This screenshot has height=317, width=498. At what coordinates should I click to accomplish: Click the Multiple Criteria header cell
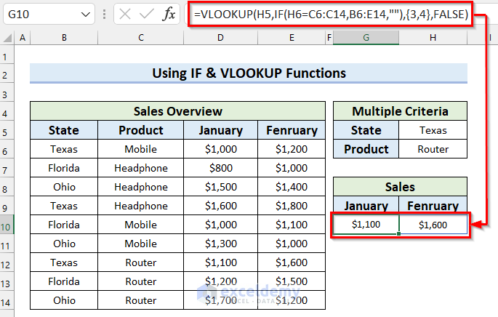coord(400,111)
